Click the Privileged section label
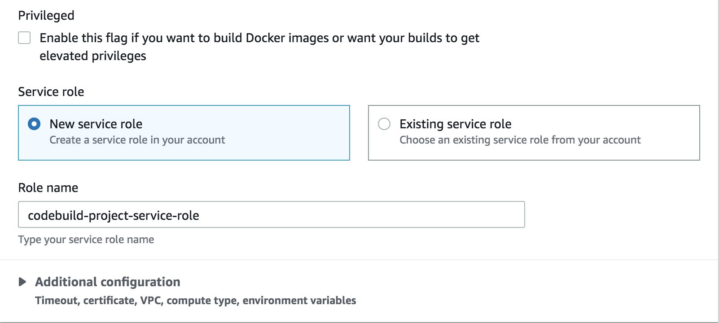The width and height of the screenshot is (719, 323). click(46, 15)
